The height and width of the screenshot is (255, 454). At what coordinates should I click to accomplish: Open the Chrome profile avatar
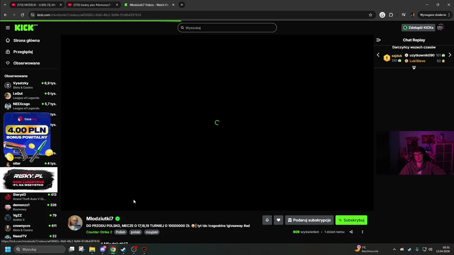click(412, 15)
